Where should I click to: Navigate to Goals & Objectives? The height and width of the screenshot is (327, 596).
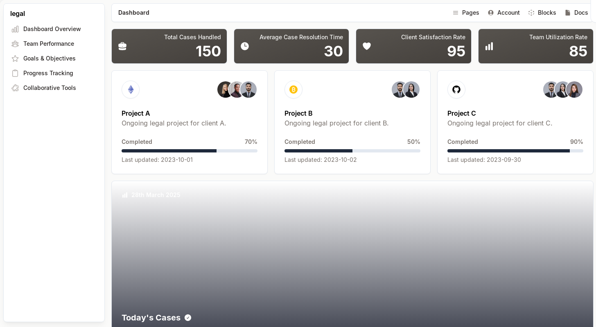pos(50,58)
